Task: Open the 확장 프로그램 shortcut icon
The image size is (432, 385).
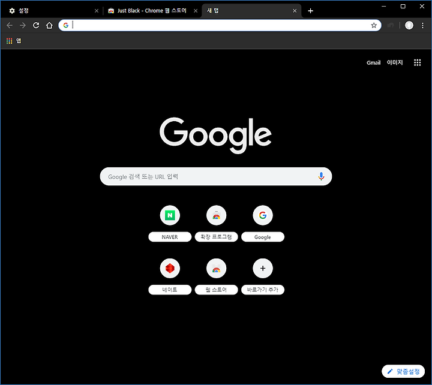Action: coord(216,215)
